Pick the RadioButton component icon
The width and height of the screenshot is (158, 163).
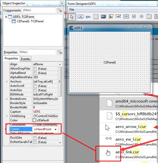[141, 17]
